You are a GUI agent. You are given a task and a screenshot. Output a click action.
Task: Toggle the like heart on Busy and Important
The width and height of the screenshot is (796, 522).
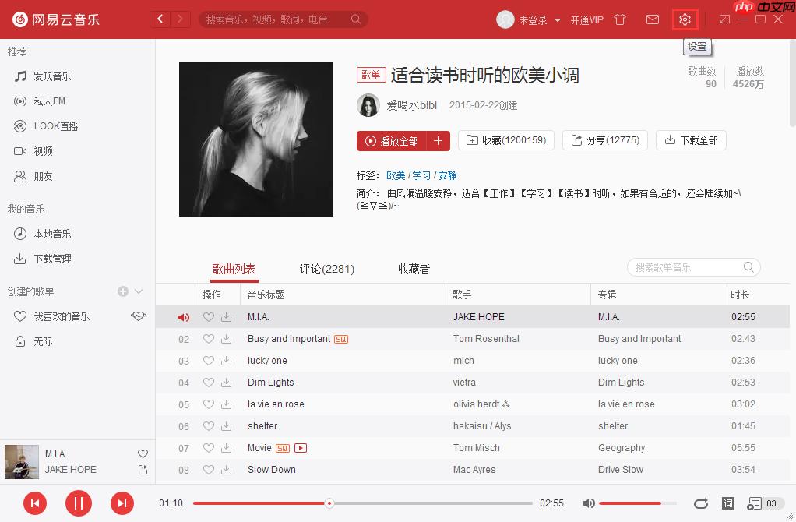coord(207,339)
